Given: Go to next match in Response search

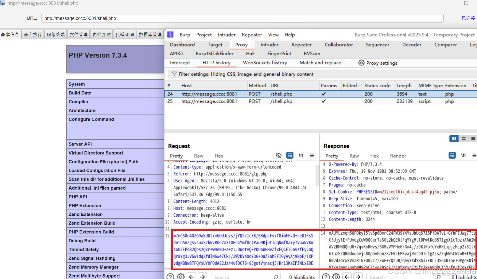Looking at the screenshot, I should pyautogui.click(x=358, y=276).
